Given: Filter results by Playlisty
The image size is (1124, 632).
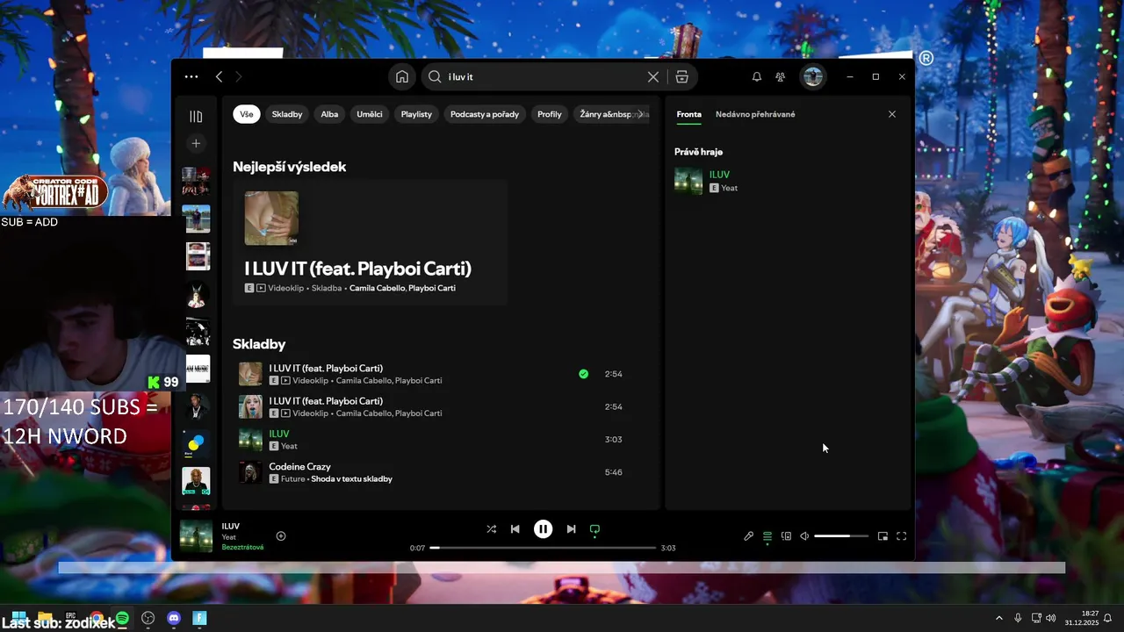Looking at the screenshot, I should (416, 114).
